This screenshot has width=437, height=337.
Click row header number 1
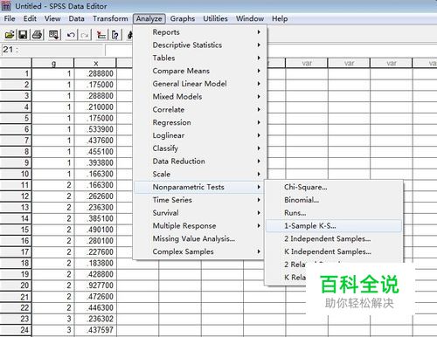click(16, 73)
